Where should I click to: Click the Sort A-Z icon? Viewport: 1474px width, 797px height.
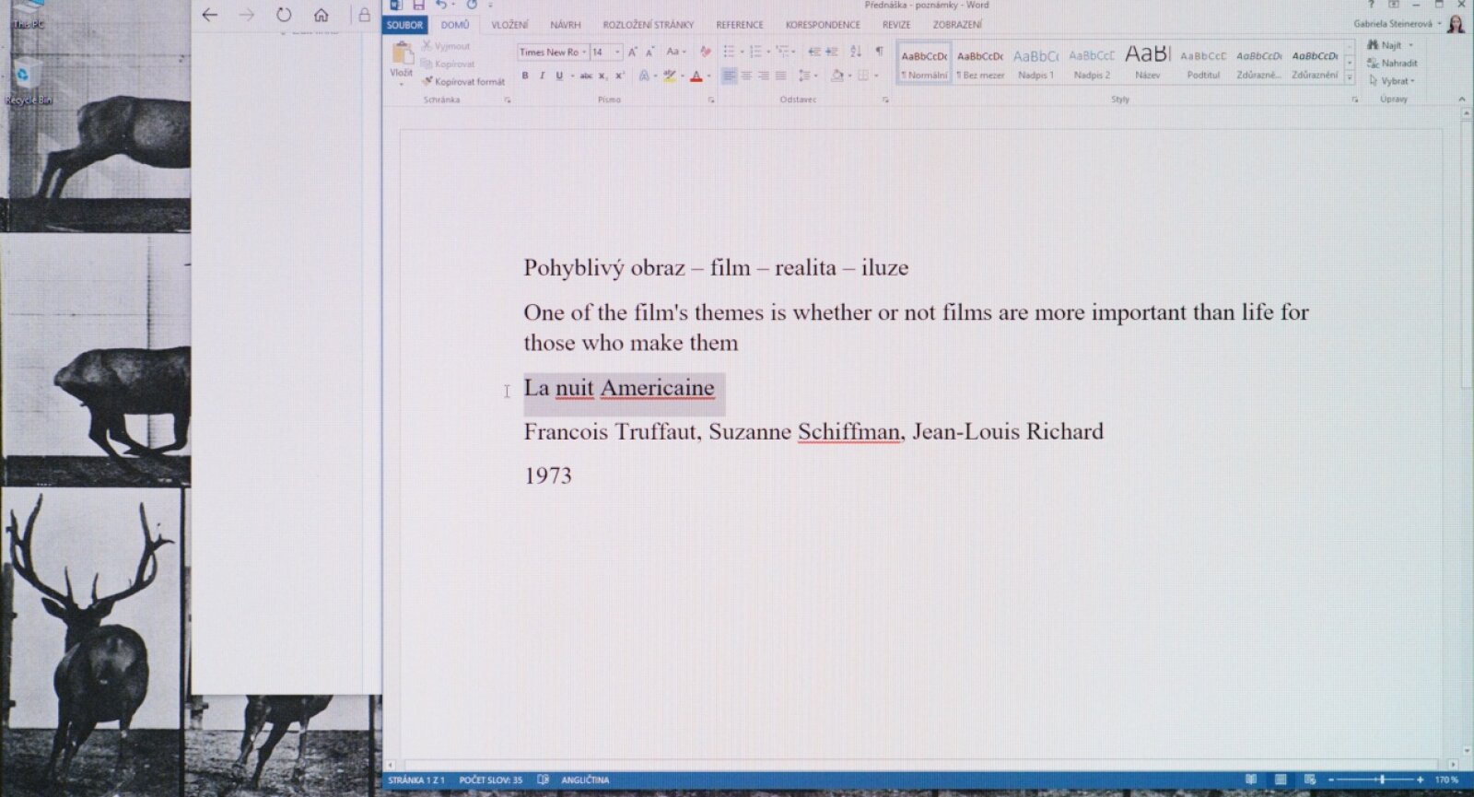pyautogui.click(x=856, y=52)
